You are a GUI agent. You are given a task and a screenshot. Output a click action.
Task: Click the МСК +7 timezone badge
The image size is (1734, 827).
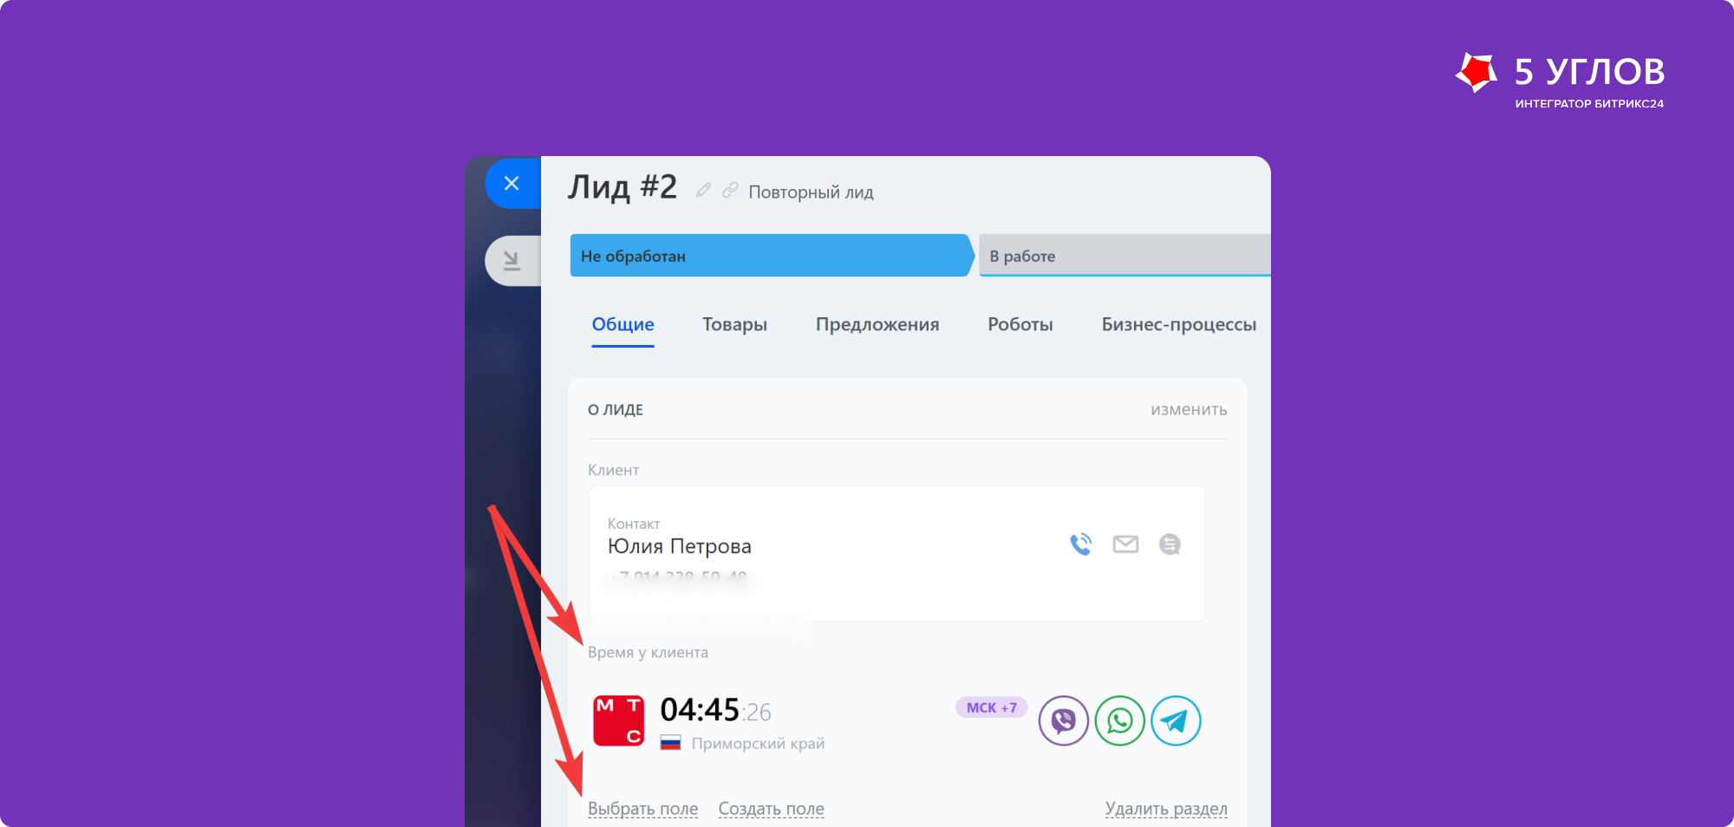pos(992,707)
